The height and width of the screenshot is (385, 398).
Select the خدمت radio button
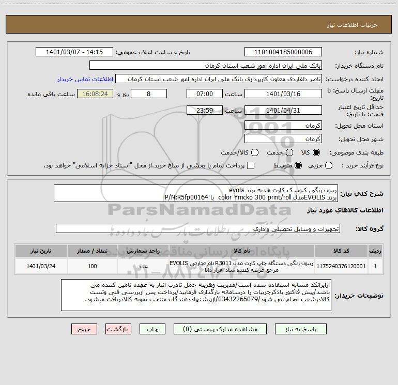click(x=289, y=152)
